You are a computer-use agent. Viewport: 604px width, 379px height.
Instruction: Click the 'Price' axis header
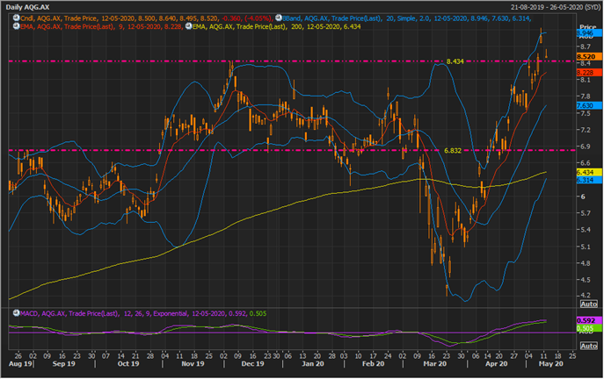pos(588,27)
